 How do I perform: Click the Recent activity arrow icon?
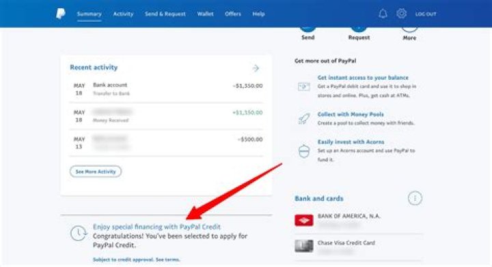tap(256, 68)
